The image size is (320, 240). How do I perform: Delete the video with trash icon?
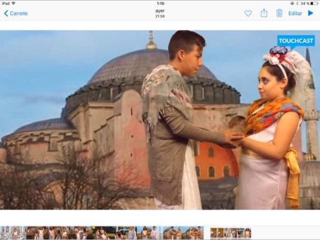point(279,13)
